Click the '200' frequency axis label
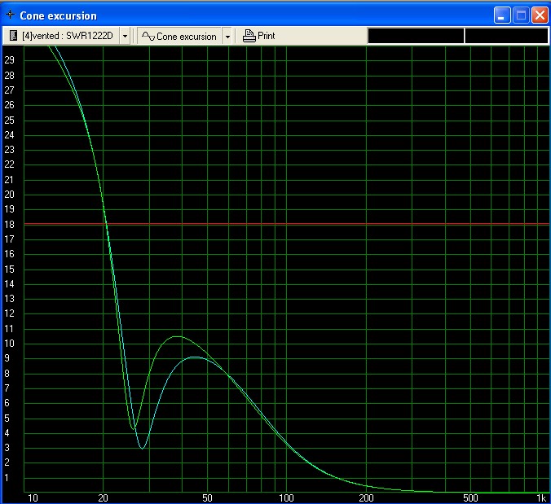The width and height of the screenshot is (551, 504). click(x=366, y=498)
